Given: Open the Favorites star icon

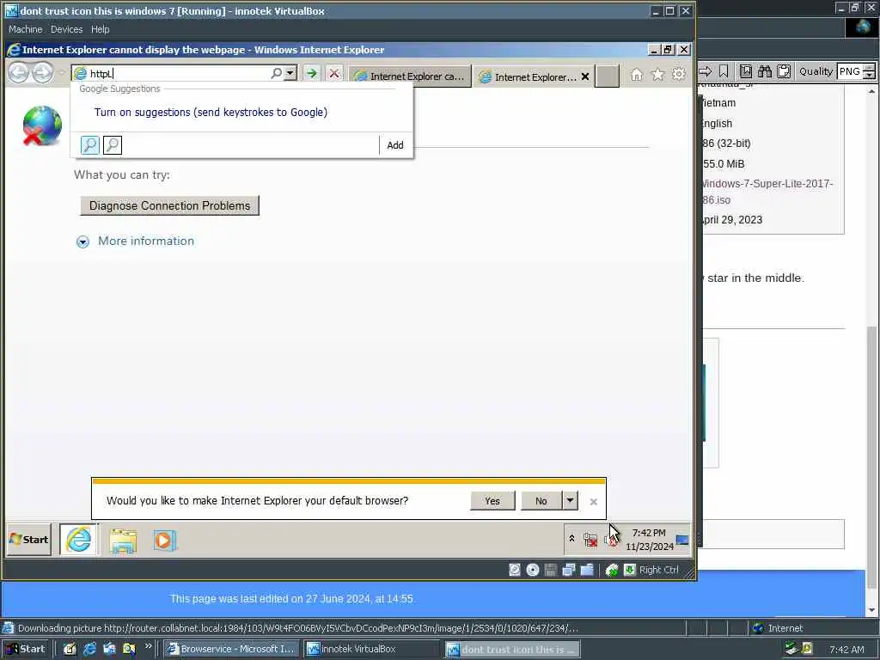Looking at the screenshot, I should pyautogui.click(x=657, y=74).
